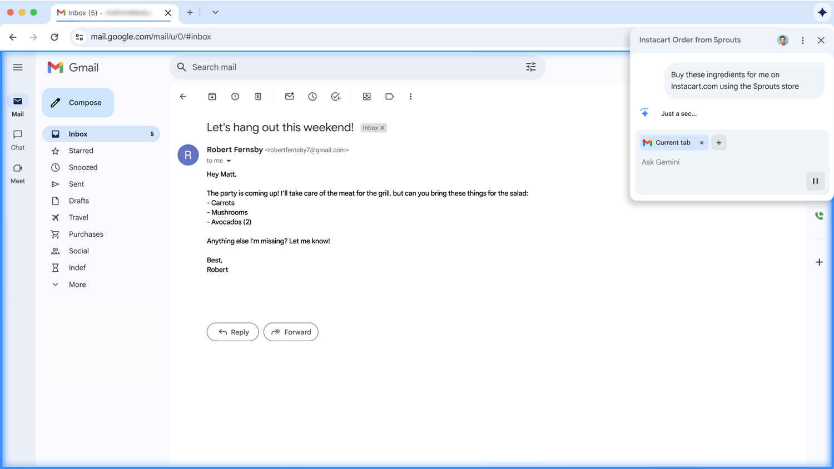Viewport: 834px width, 469px height.
Task: Remove Inbox label from the email
Action: pyautogui.click(x=383, y=128)
